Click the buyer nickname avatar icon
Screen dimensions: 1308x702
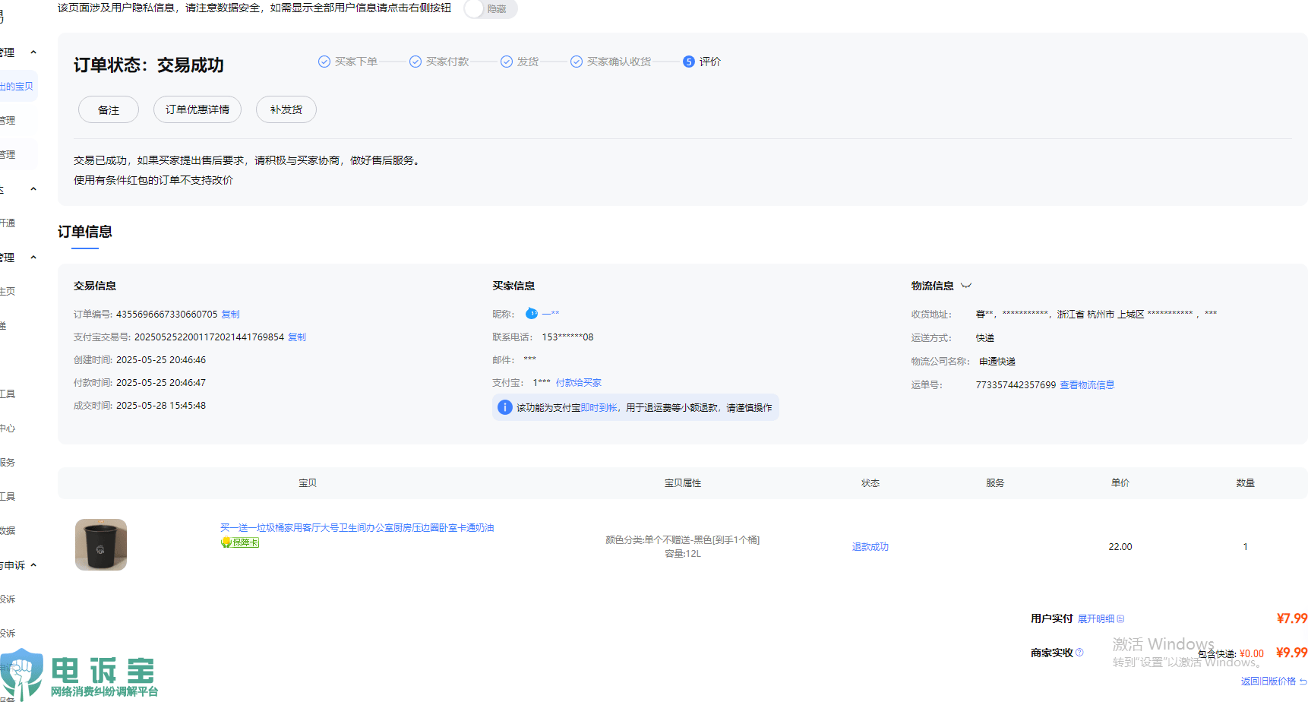(x=532, y=314)
